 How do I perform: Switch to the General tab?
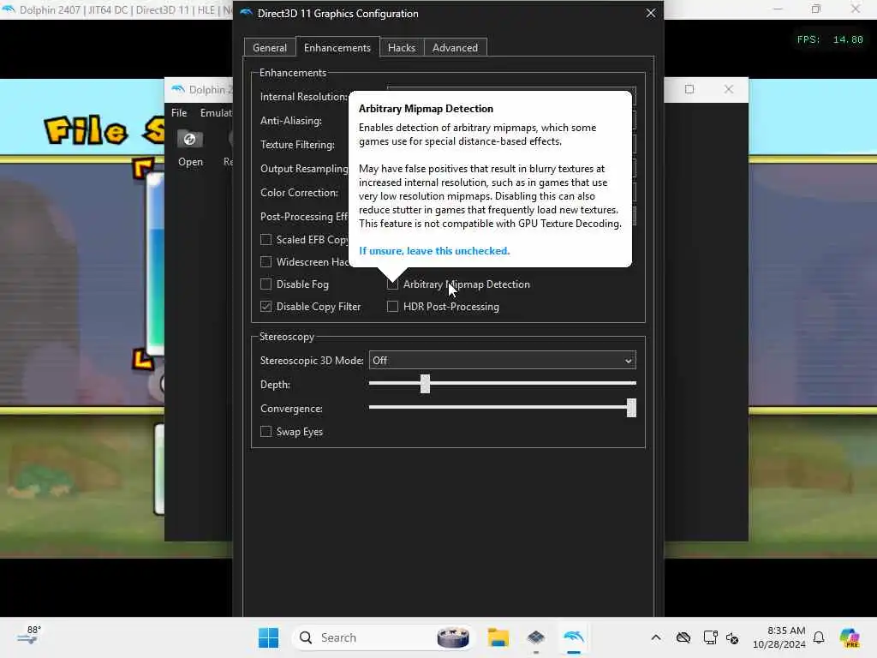(270, 48)
